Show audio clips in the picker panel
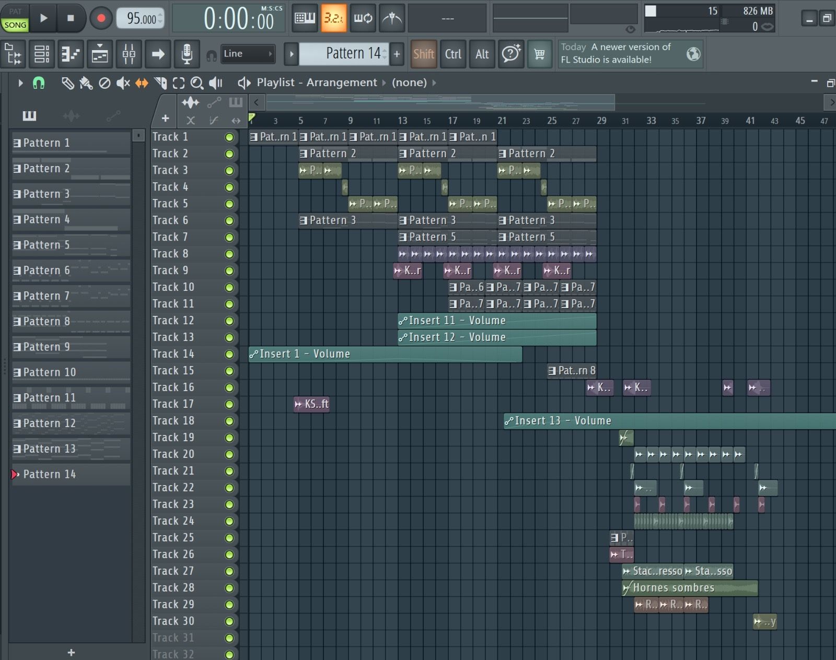Viewport: 836px width, 660px height. click(71, 115)
